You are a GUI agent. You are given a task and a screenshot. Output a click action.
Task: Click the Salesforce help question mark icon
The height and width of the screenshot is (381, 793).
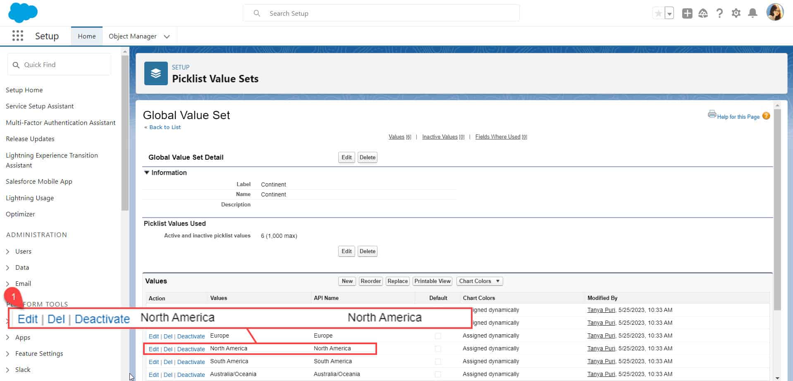pos(719,13)
